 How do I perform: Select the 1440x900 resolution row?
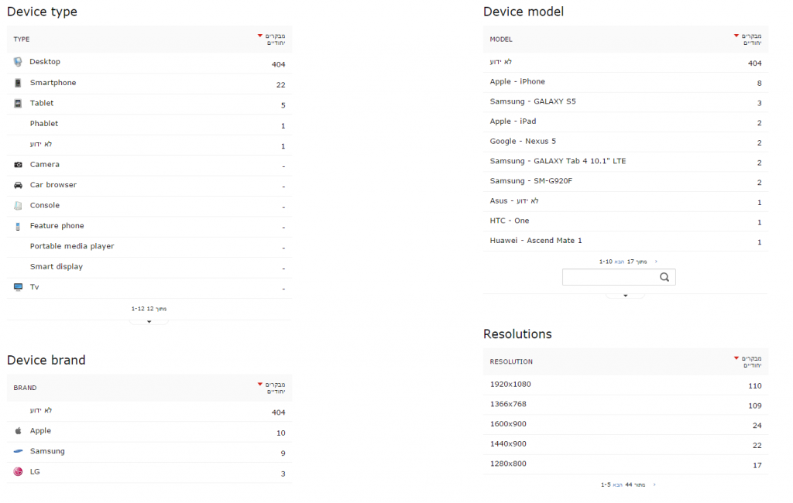coord(626,444)
